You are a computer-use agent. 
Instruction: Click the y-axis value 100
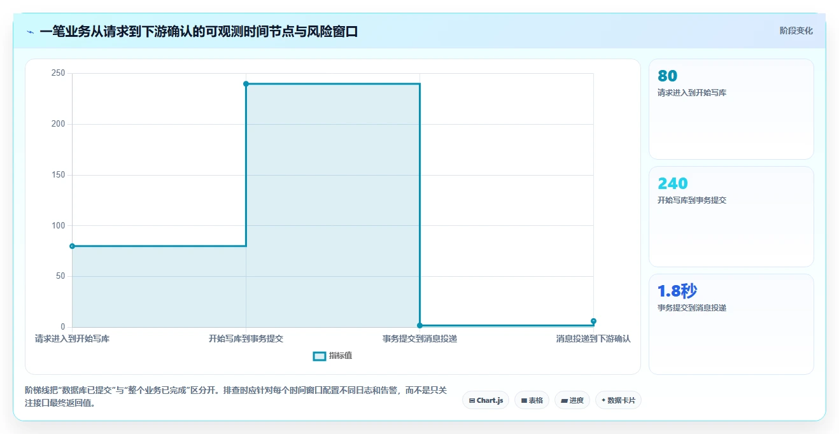pyautogui.click(x=59, y=225)
